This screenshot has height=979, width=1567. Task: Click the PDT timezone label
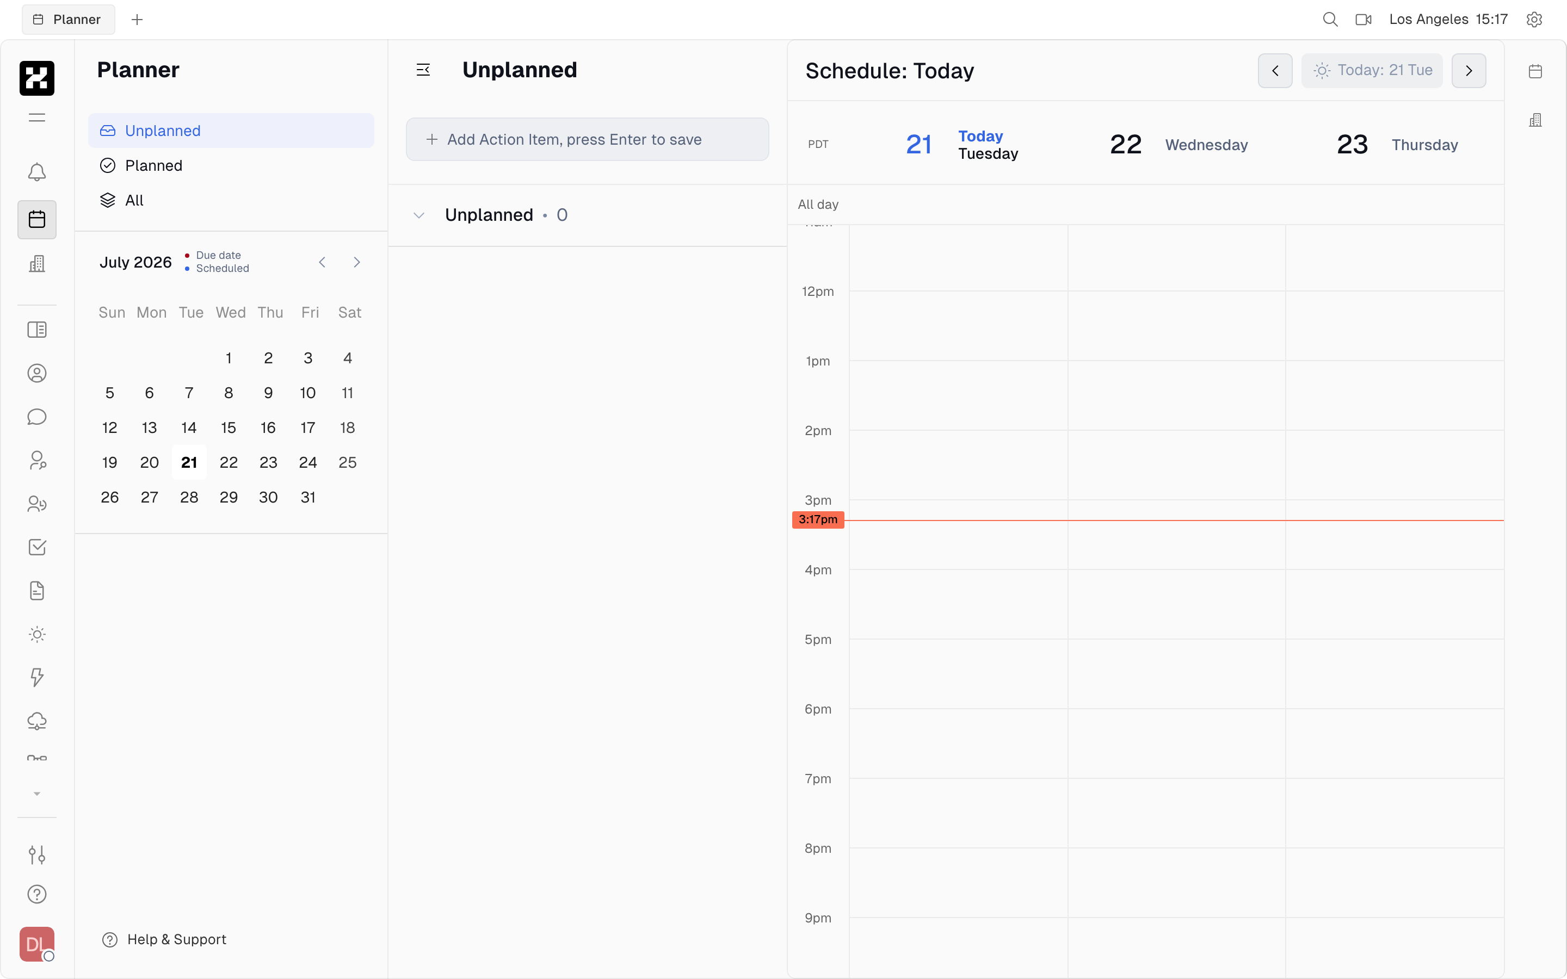(818, 144)
